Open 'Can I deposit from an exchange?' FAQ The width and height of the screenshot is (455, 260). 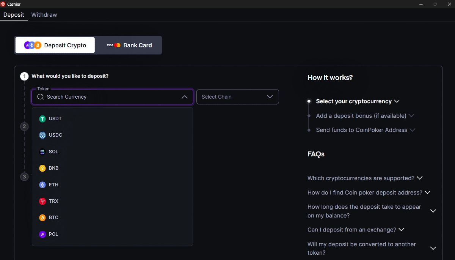(402, 230)
